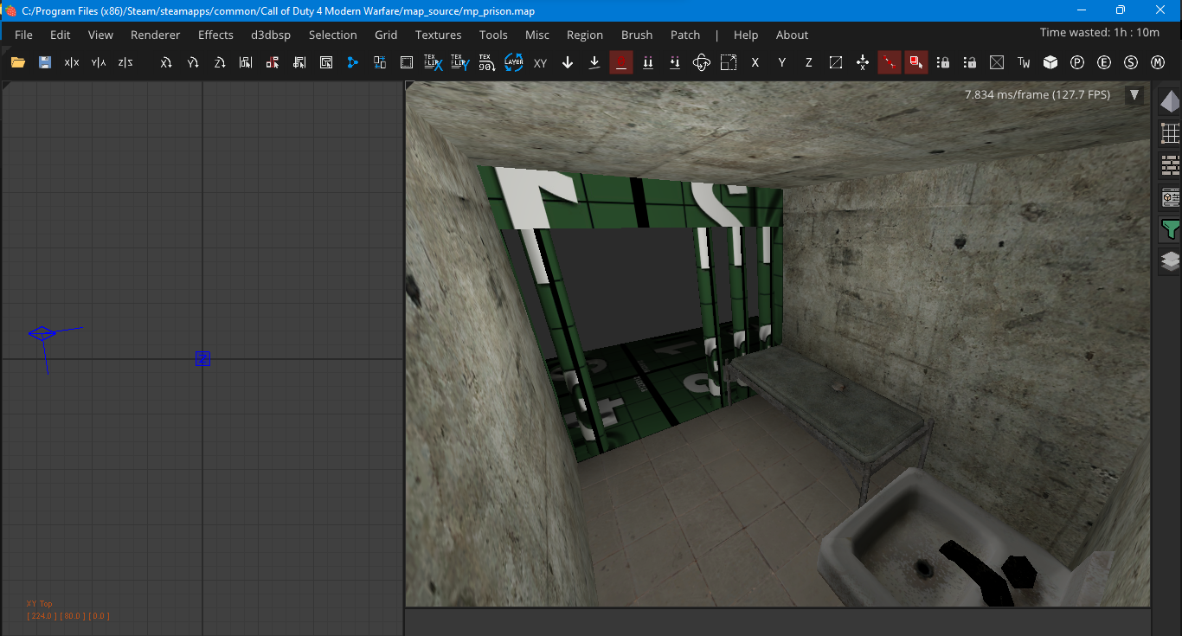This screenshot has height=636, width=1182.
Task: Open the stacked layers icon in sidebar
Action: [x=1170, y=261]
